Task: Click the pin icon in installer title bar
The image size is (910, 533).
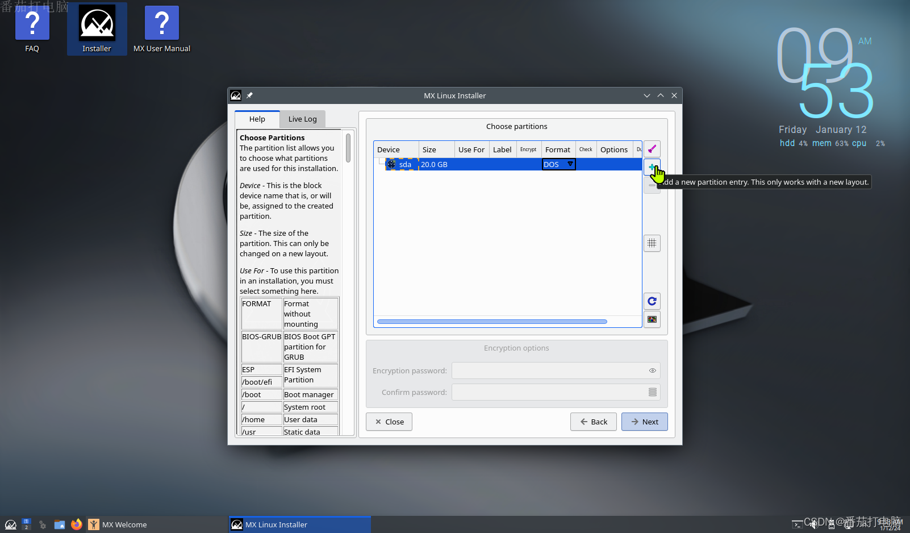Action: 249,95
